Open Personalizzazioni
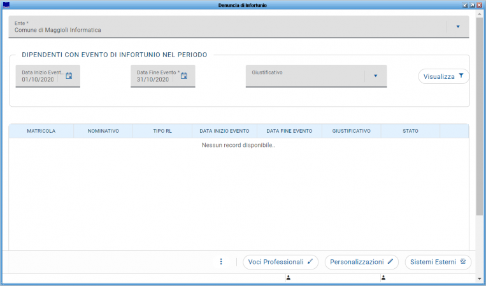The height and width of the screenshot is (286, 486). (x=361, y=262)
